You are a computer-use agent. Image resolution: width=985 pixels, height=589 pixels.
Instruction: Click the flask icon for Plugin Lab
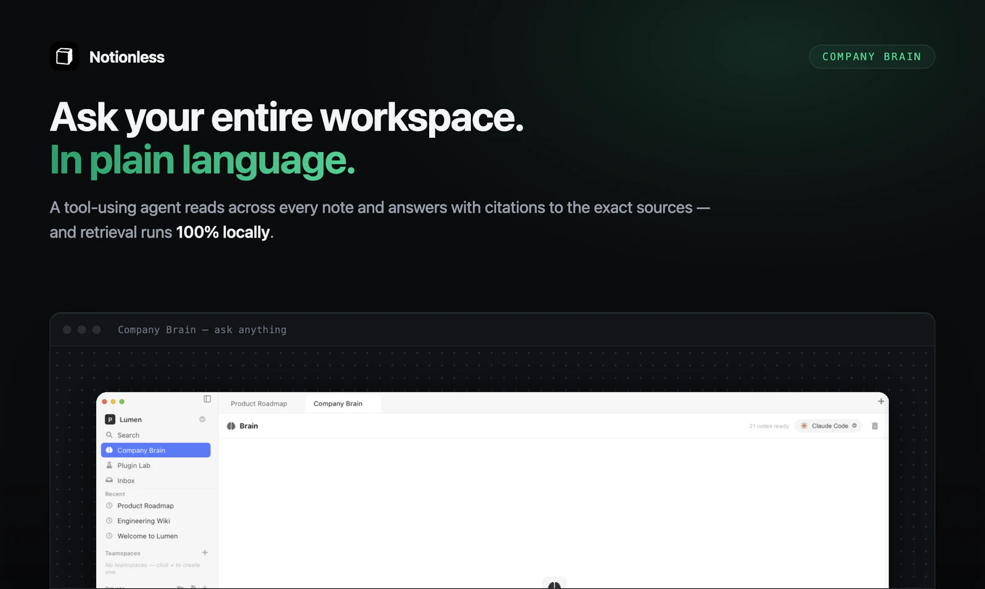109,465
